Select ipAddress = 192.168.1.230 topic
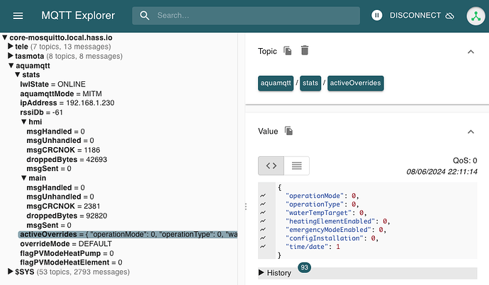The image size is (489, 285). pyautogui.click(x=67, y=103)
